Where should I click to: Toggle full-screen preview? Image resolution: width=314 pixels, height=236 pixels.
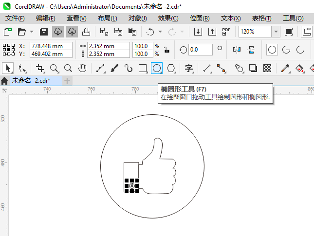[x=288, y=32]
